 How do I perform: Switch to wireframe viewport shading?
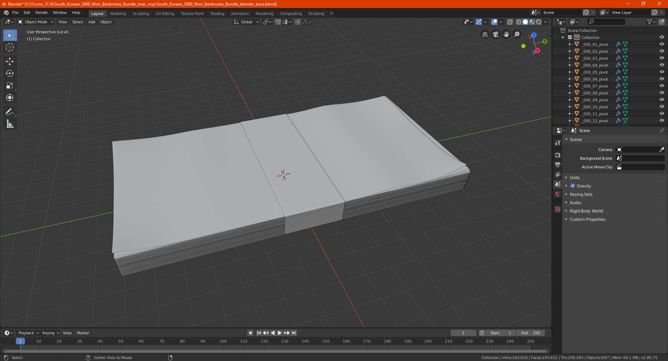pyautogui.click(x=519, y=22)
